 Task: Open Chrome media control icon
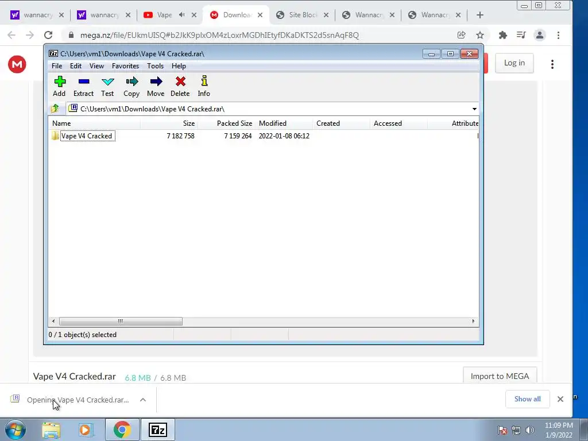point(521,35)
